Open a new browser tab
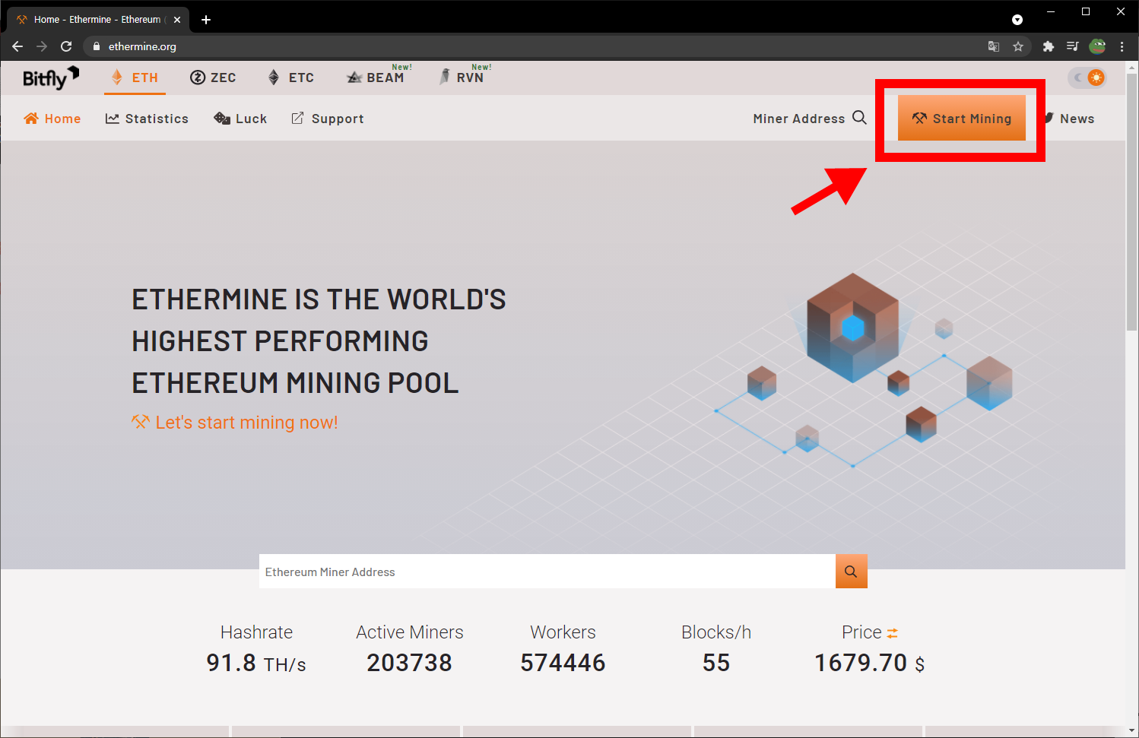Viewport: 1139px width, 738px height. (x=206, y=20)
